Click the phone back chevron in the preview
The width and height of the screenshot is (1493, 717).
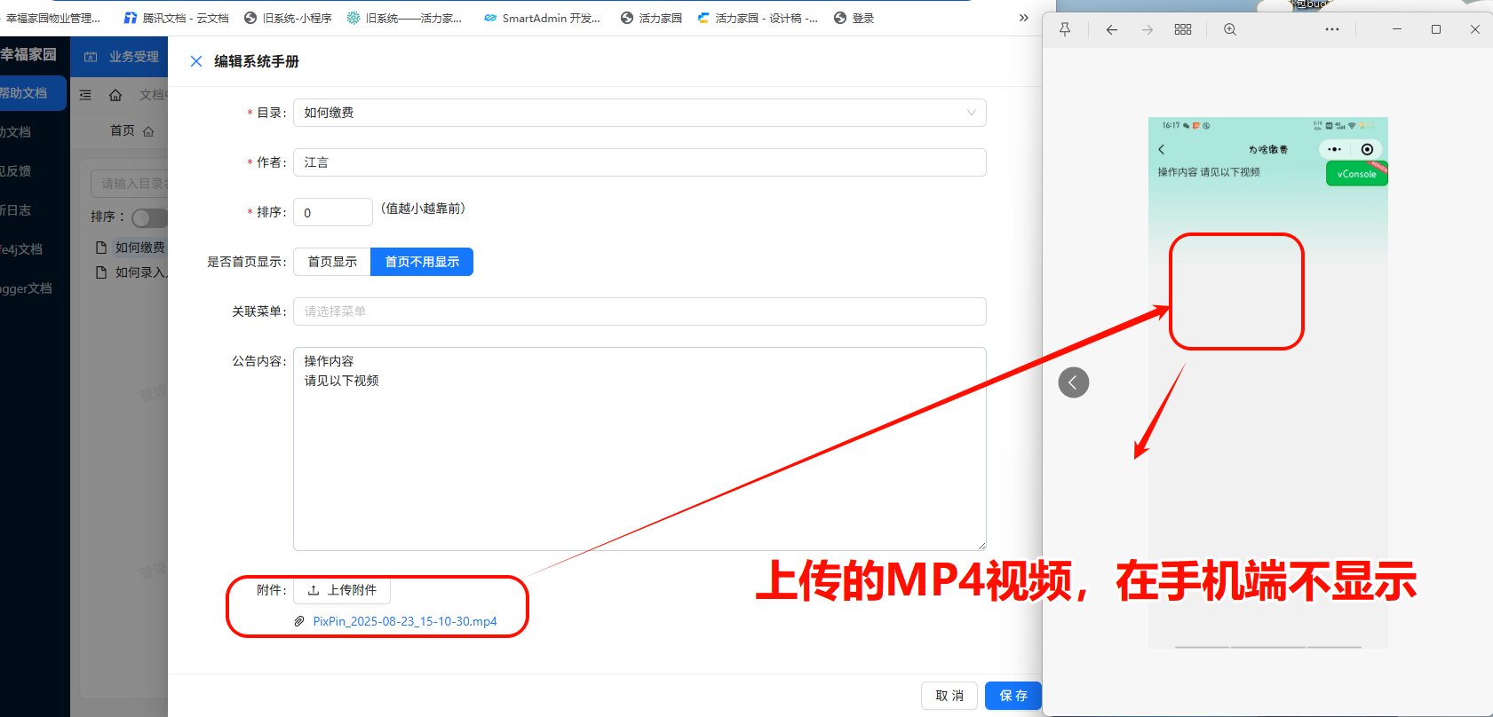point(1162,149)
